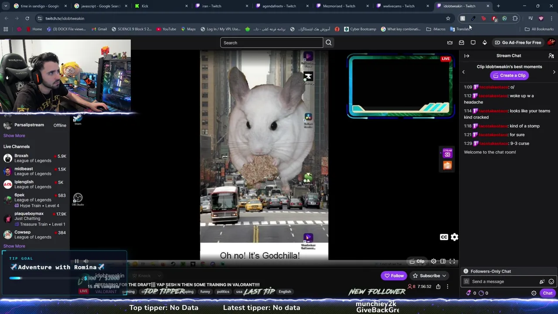Open the inbox mail icon

461,43
